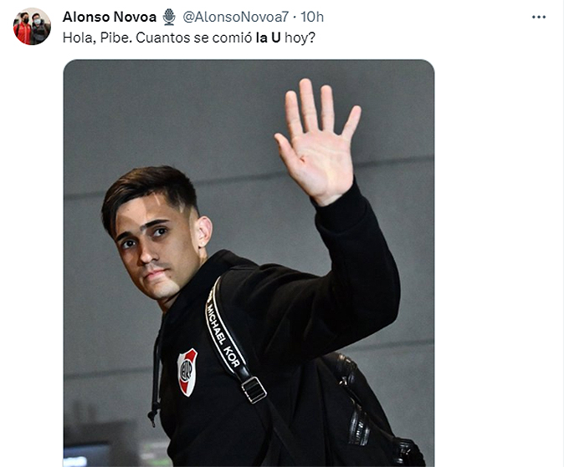The image size is (564, 467).
Task: Click the word "Cuantos" in the tweet text
Action: pos(163,38)
